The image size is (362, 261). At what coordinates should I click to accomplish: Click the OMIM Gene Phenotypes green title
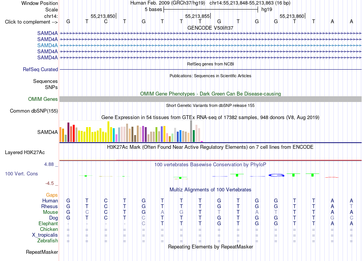coord(210,94)
